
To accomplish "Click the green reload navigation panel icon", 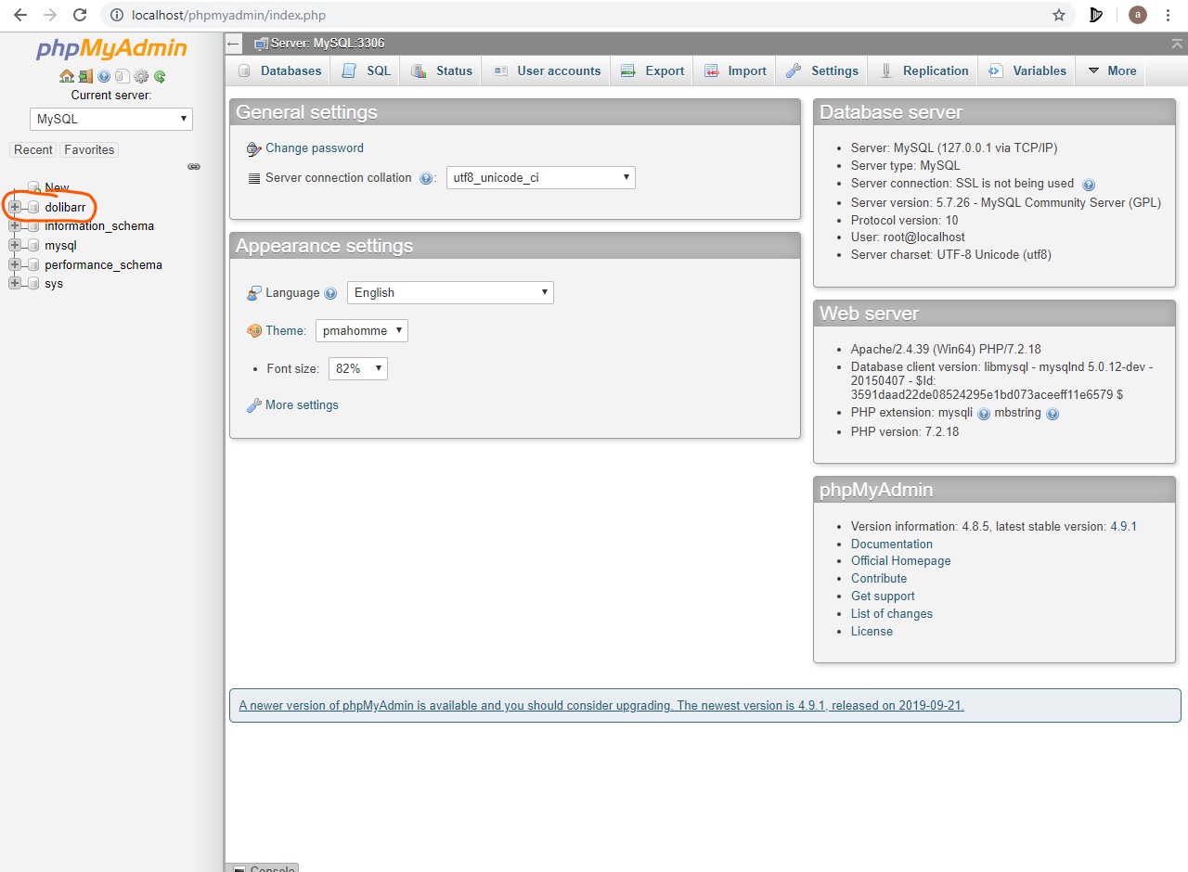I will click(x=160, y=76).
